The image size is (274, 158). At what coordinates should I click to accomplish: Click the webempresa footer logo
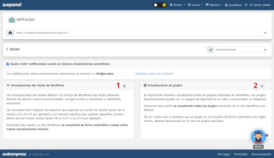14,154
